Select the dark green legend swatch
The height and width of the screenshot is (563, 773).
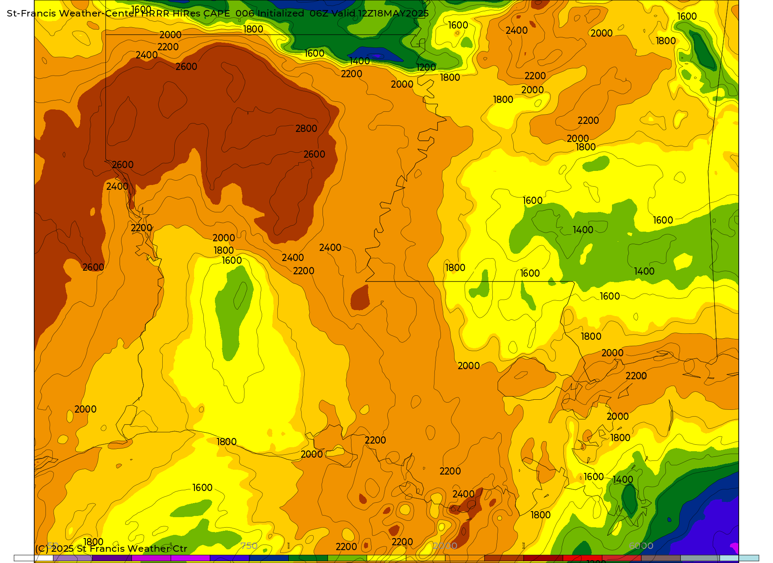(308, 558)
